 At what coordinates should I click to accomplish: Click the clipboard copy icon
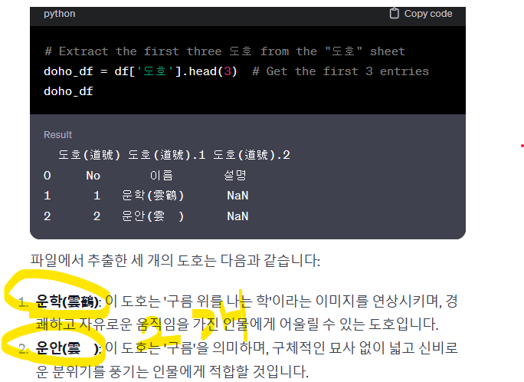click(x=395, y=13)
